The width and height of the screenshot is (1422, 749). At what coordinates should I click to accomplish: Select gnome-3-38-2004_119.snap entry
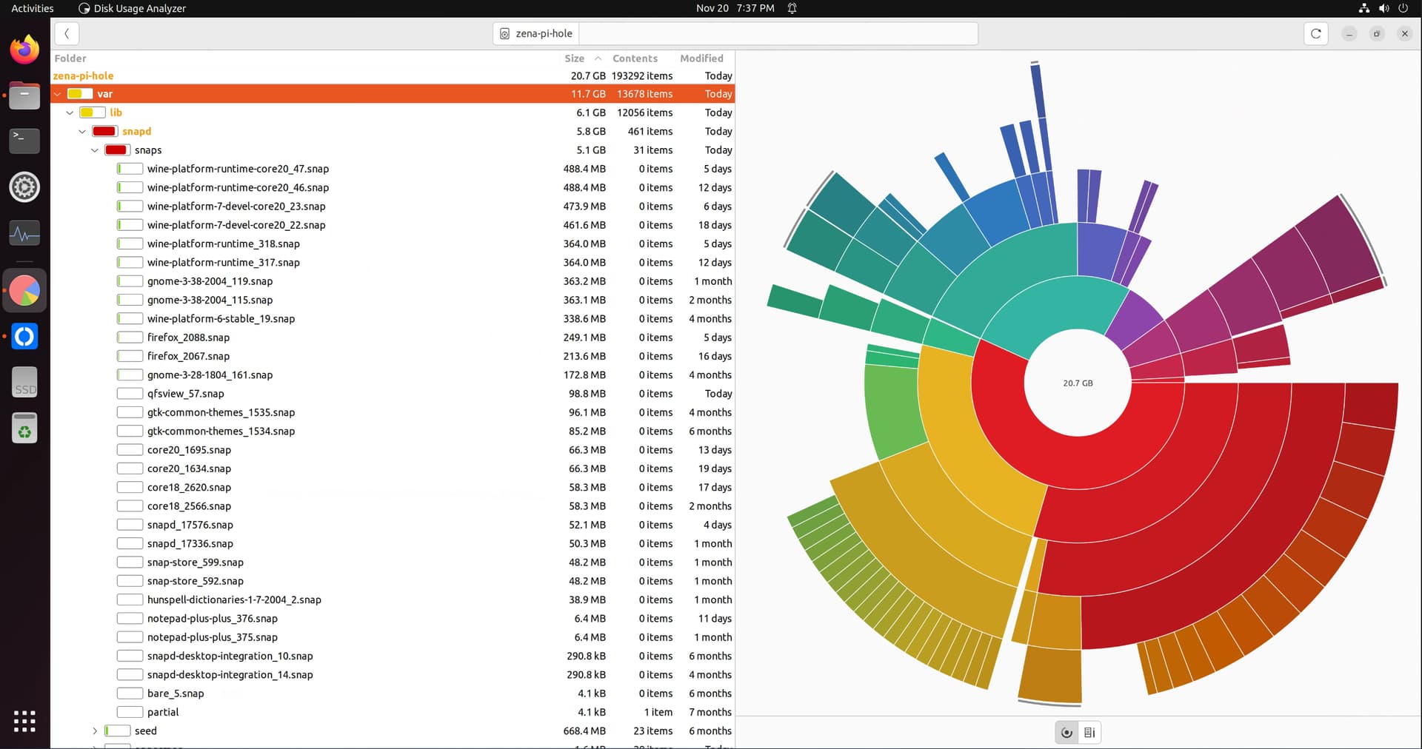(x=393, y=281)
